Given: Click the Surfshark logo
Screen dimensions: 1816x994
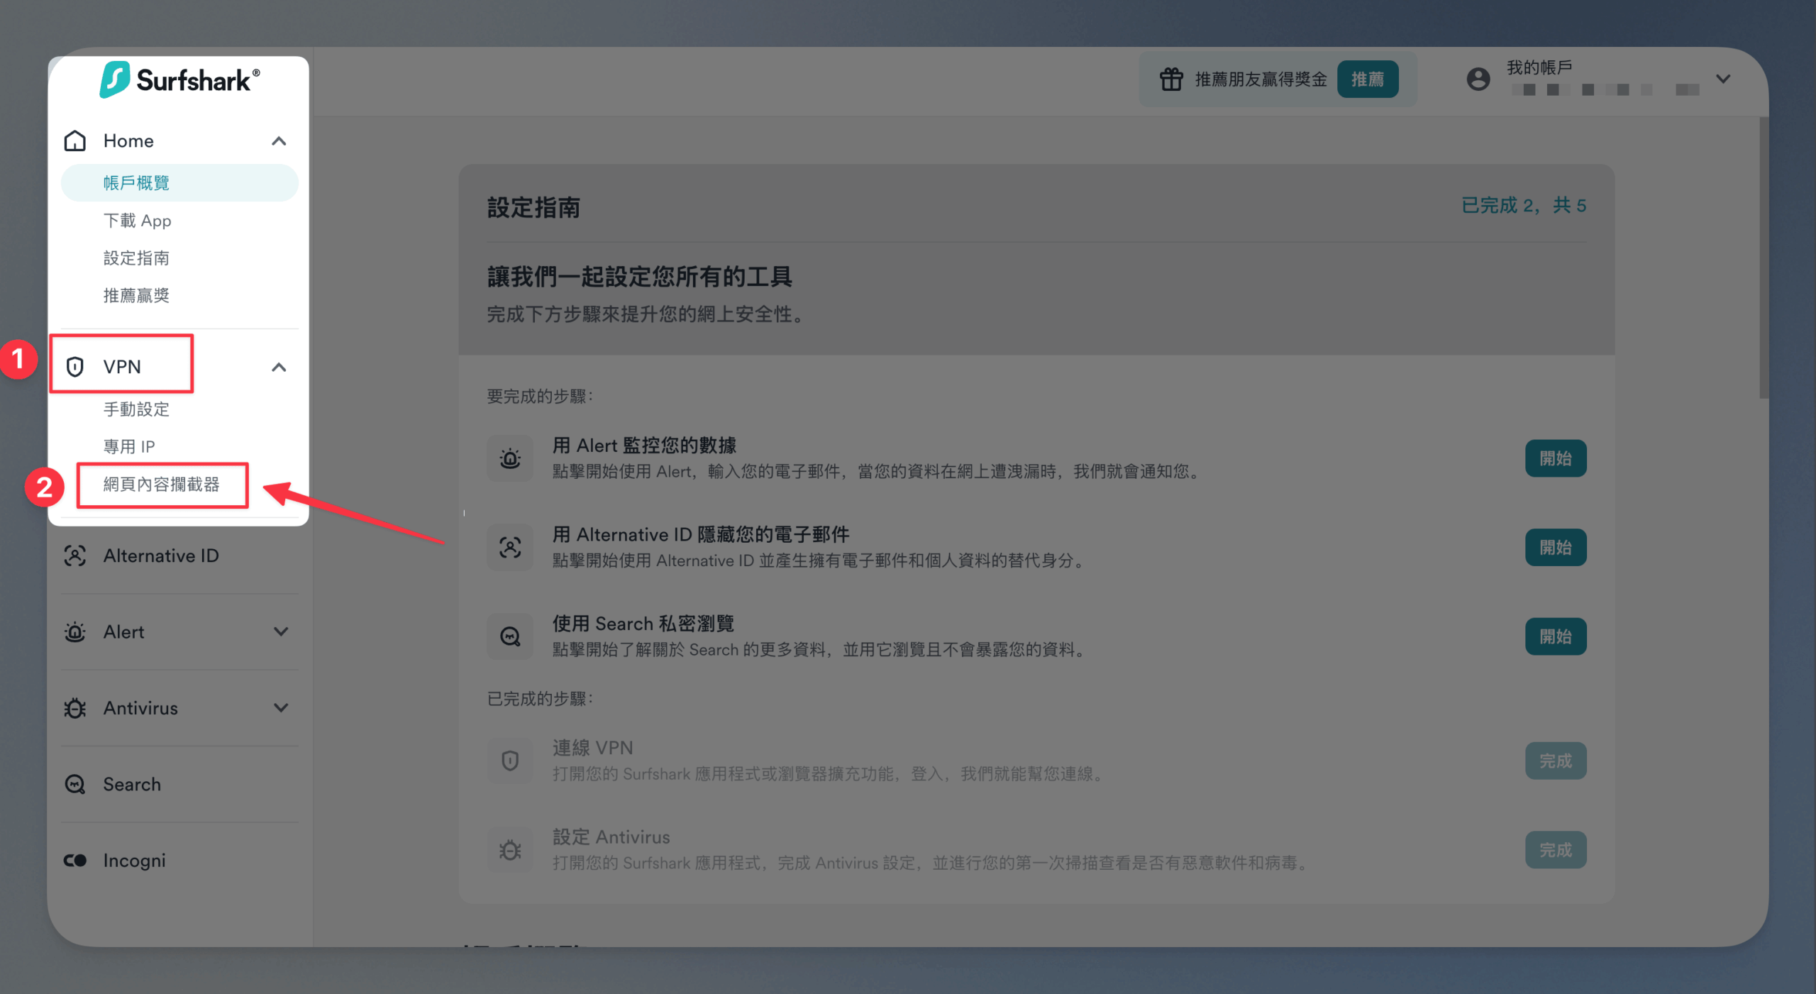Looking at the screenshot, I should 179,79.
